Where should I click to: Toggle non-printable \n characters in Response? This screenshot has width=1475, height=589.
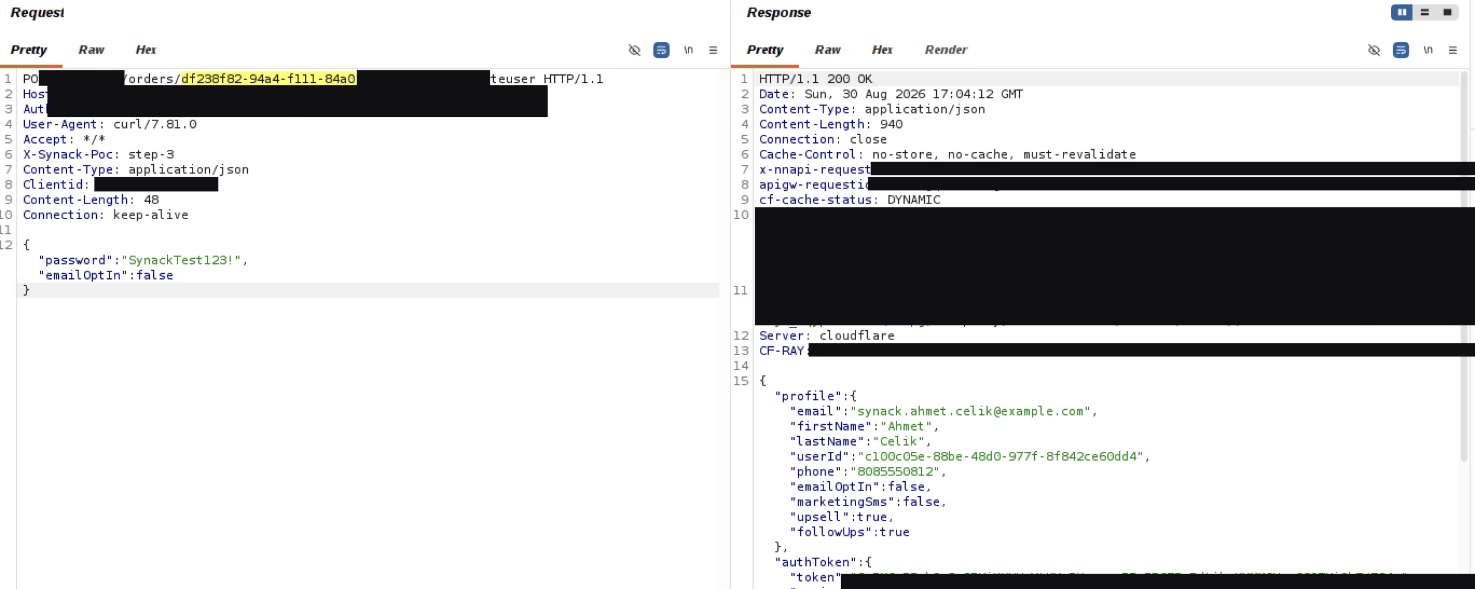click(x=1428, y=50)
